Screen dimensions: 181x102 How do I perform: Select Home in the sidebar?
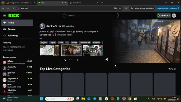point(17,23)
